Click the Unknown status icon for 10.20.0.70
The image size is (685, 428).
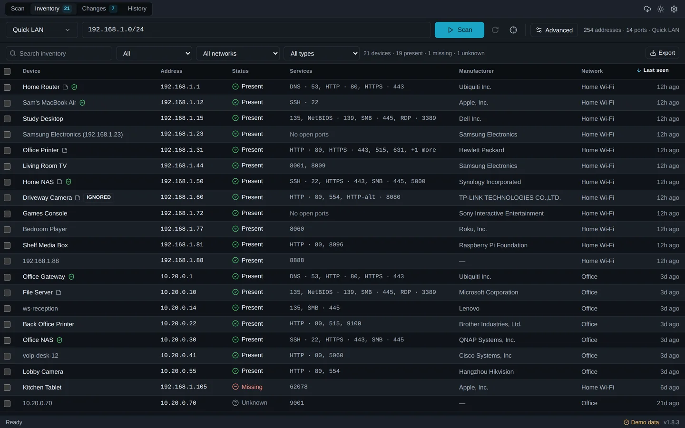coord(235,403)
